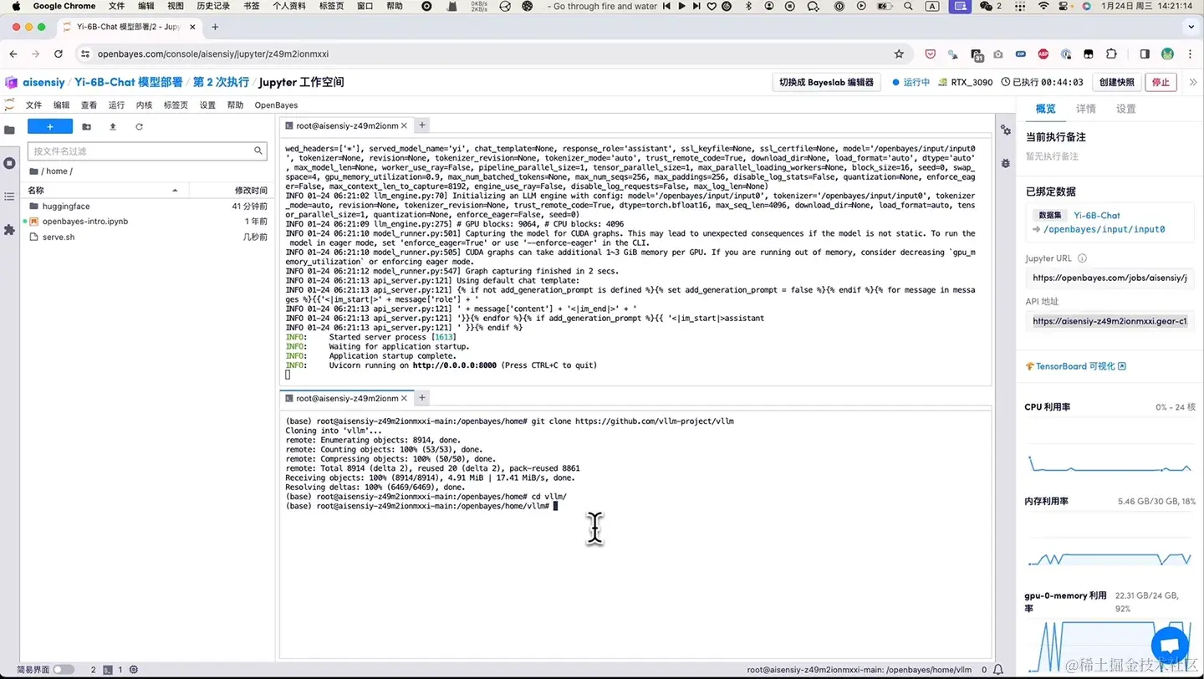Select the 概览 tab
This screenshot has width=1204, height=679.
click(1045, 109)
